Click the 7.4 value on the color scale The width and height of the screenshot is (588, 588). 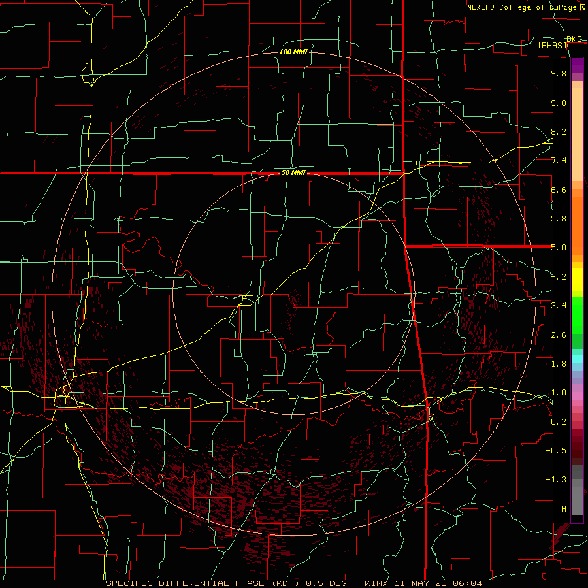[x=559, y=161]
